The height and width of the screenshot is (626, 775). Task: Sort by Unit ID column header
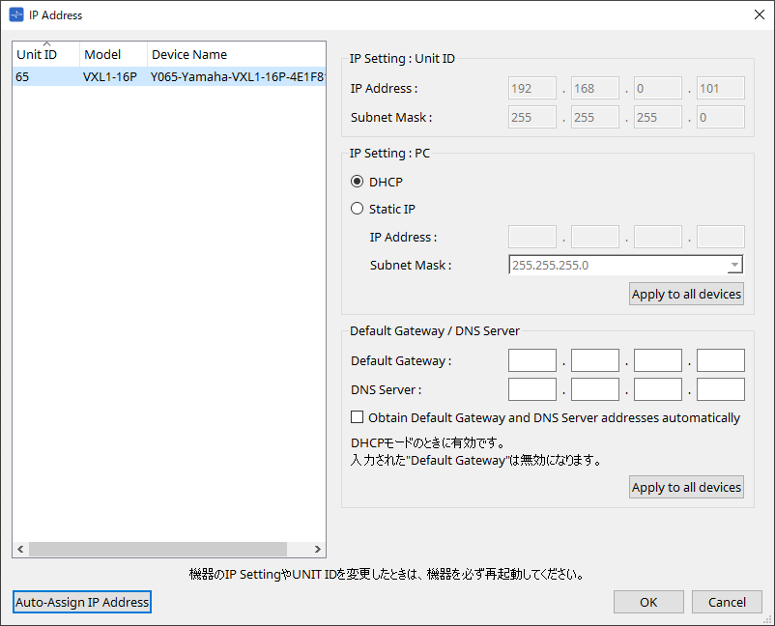pyautogui.click(x=45, y=55)
